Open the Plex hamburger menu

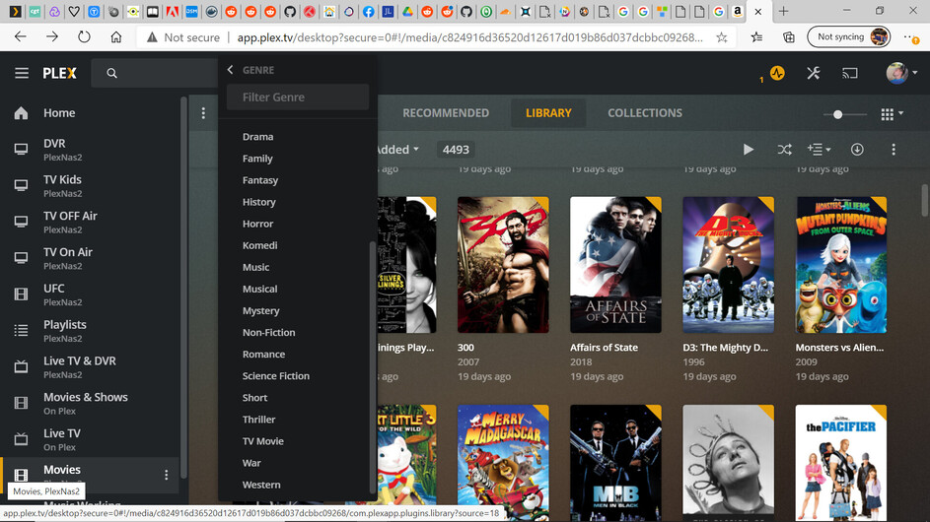pyautogui.click(x=22, y=73)
